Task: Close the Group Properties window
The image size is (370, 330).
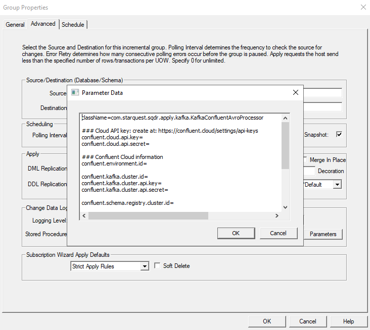Action: click(362, 7)
